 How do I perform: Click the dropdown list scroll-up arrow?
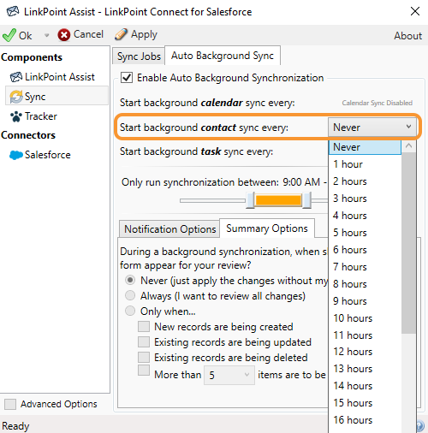[408, 146]
